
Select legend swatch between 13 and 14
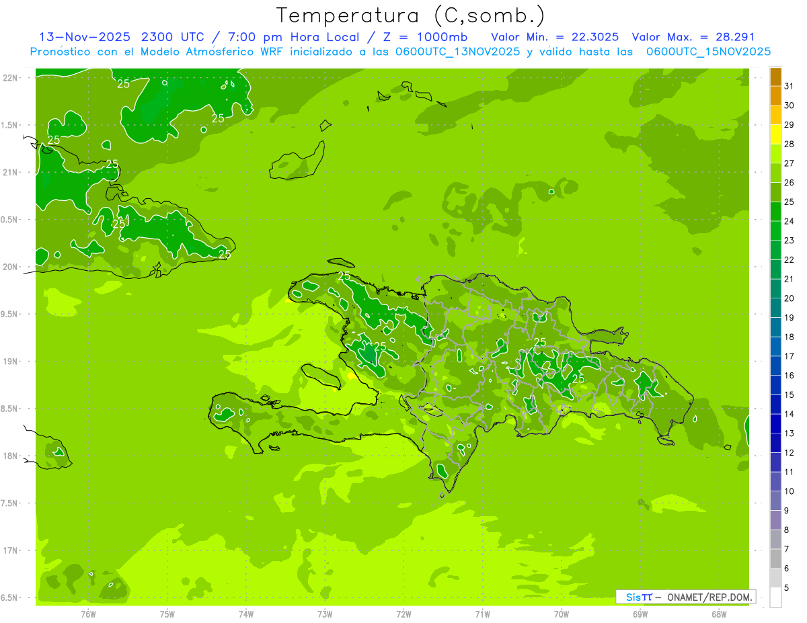coord(775,423)
